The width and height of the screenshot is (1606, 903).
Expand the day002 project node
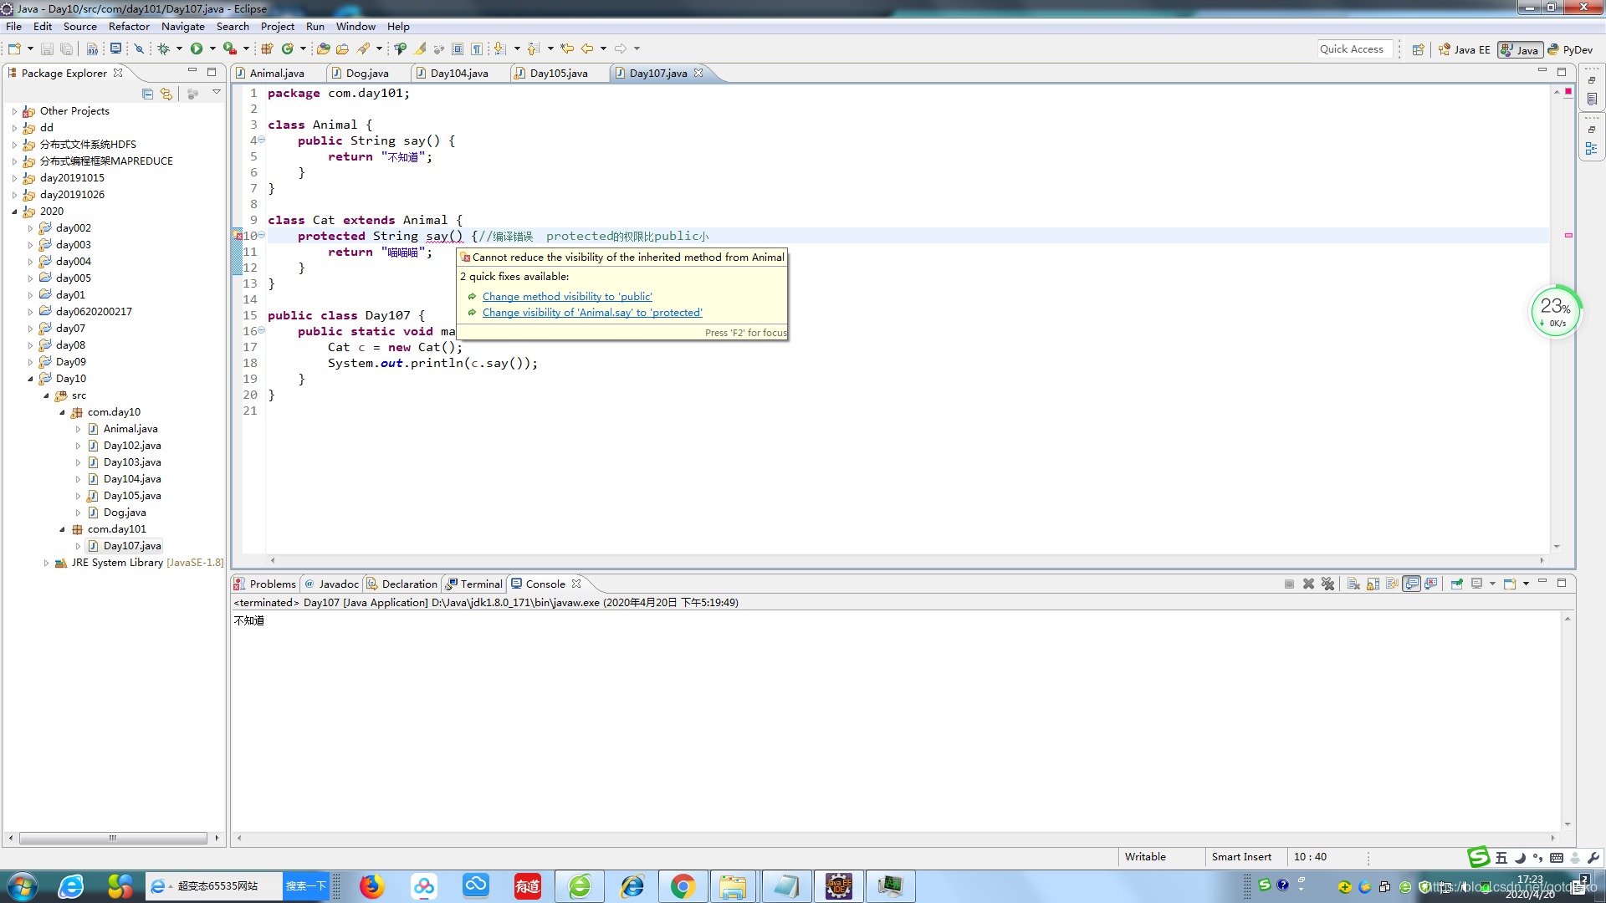point(31,228)
